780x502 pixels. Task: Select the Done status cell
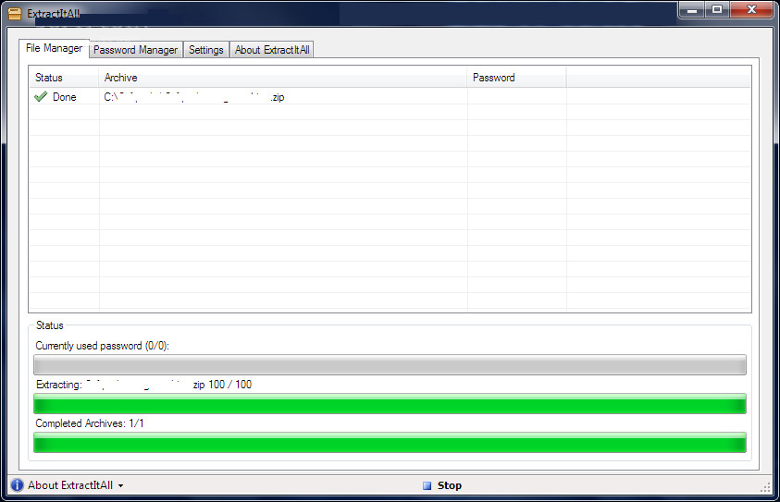point(64,97)
